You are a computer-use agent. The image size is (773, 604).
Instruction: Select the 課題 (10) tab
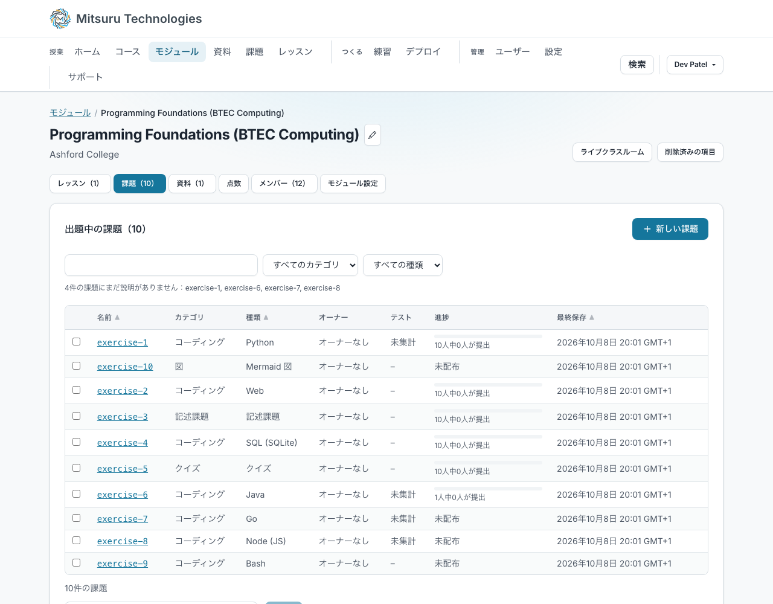pos(140,184)
